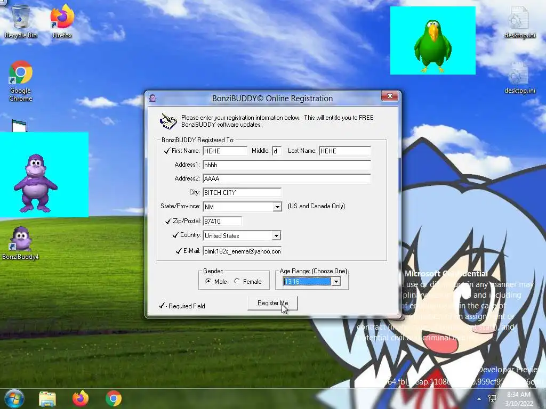The image size is (546, 409).
Task: Show hidden system tray icons arrow
Action: point(479,399)
